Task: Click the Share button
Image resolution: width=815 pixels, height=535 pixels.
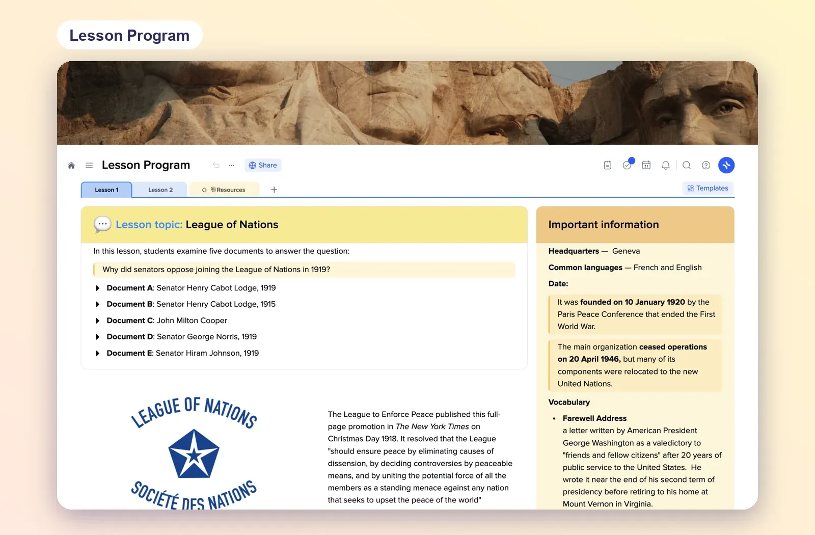Action: [263, 165]
